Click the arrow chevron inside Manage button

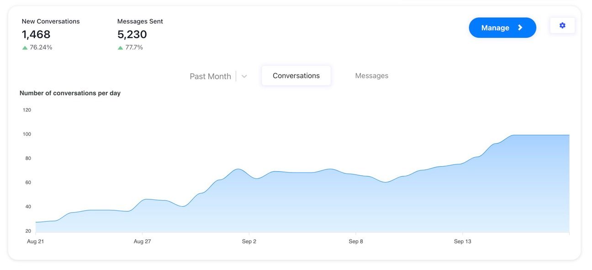tap(520, 28)
